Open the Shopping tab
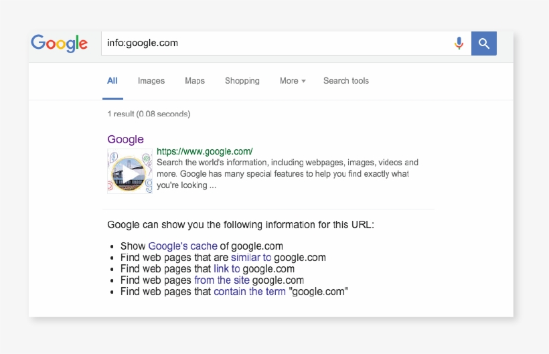This screenshot has height=354, width=549. click(242, 81)
